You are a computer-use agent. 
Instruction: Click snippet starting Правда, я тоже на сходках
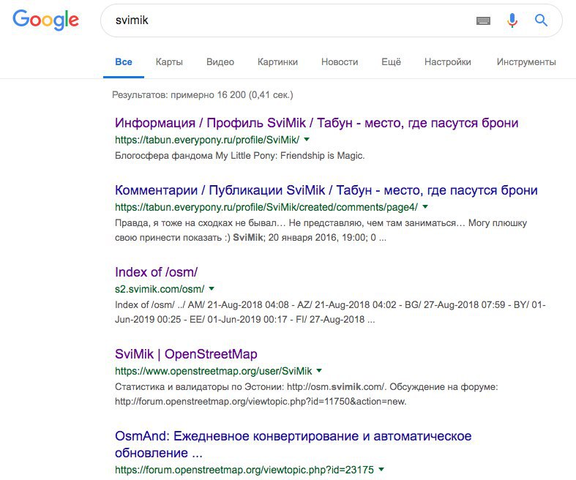[321, 230]
